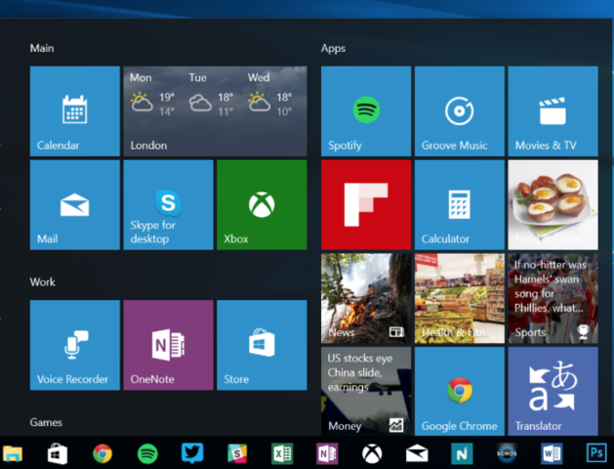Open the Movies & TV tile
This screenshot has width=614, height=469.
pos(553,111)
